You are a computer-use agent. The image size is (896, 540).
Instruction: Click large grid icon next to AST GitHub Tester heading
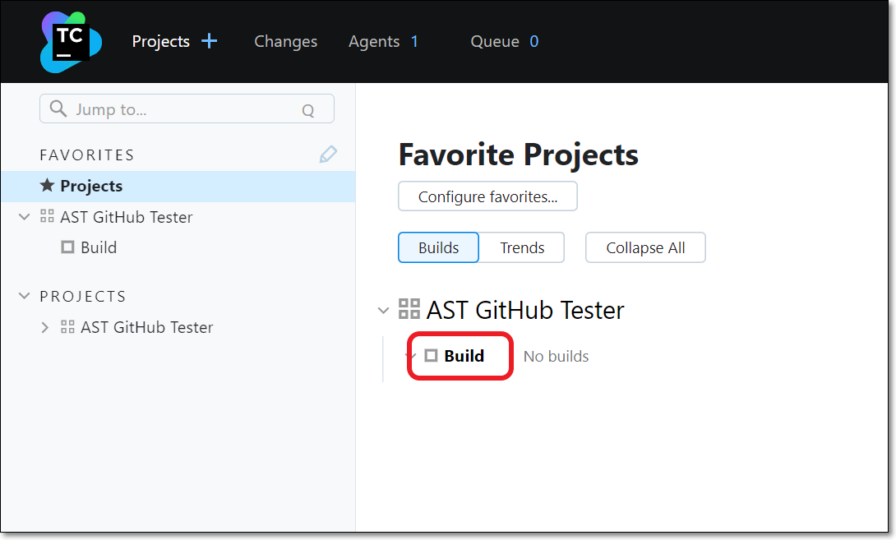pyautogui.click(x=409, y=308)
